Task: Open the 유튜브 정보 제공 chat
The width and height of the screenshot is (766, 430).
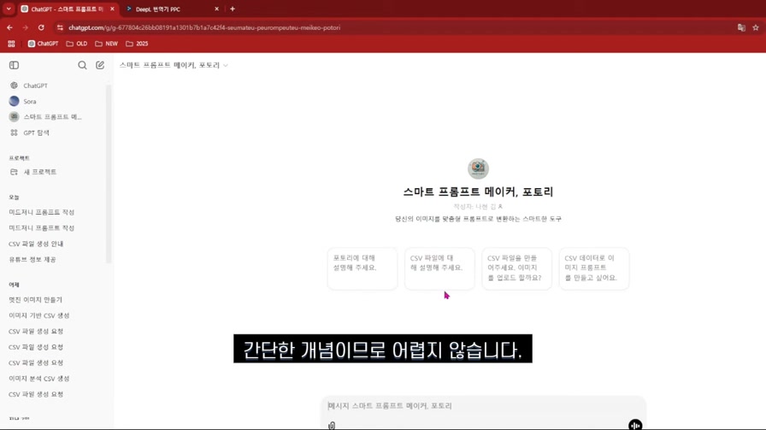Action: click(32, 260)
